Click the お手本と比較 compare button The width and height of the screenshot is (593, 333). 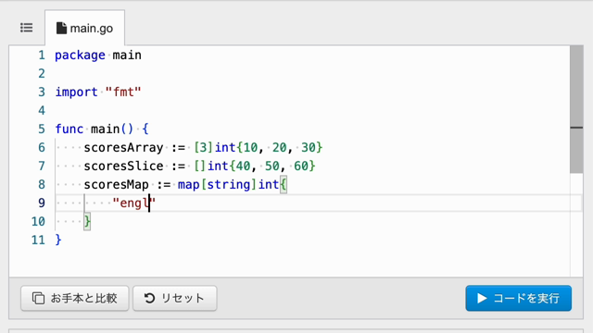[x=75, y=298]
